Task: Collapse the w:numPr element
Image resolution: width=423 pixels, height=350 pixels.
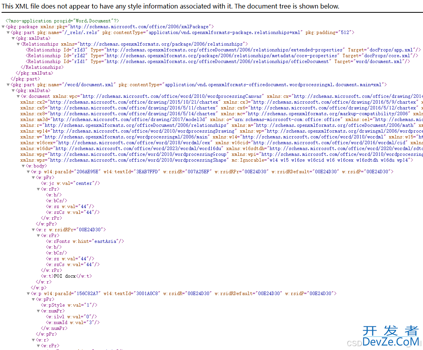Action: pyautogui.click(x=38, y=311)
